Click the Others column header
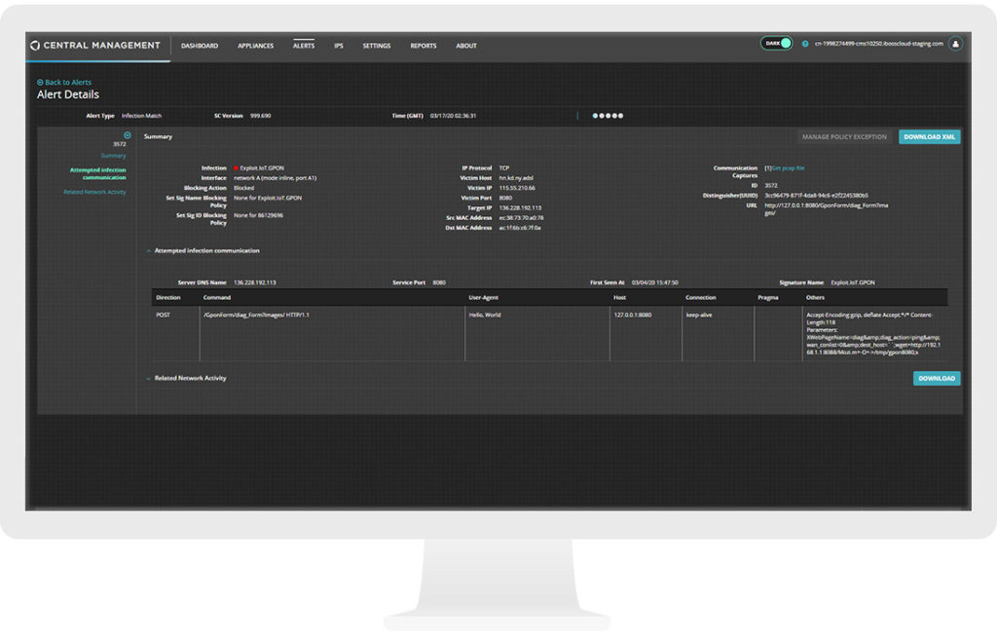997x631 pixels. (815, 298)
